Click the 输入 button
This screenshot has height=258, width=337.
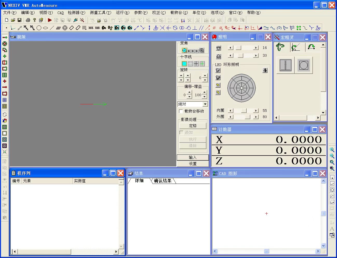point(193,157)
